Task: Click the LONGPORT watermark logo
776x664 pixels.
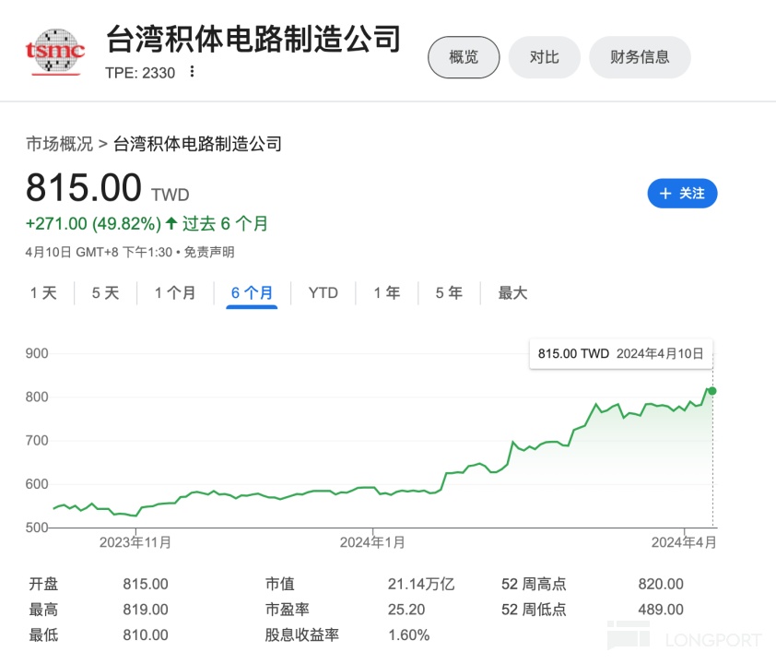Action: pos(684,638)
